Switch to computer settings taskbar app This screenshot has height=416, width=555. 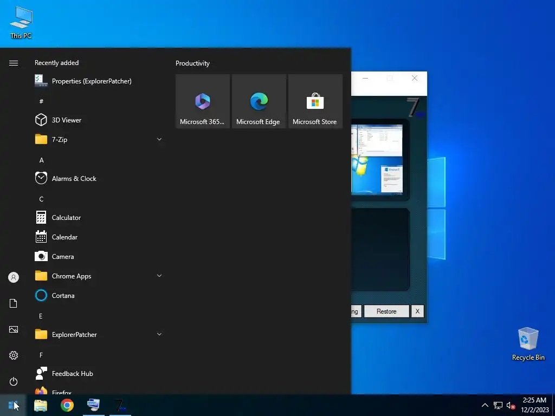(x=93, y=405)
